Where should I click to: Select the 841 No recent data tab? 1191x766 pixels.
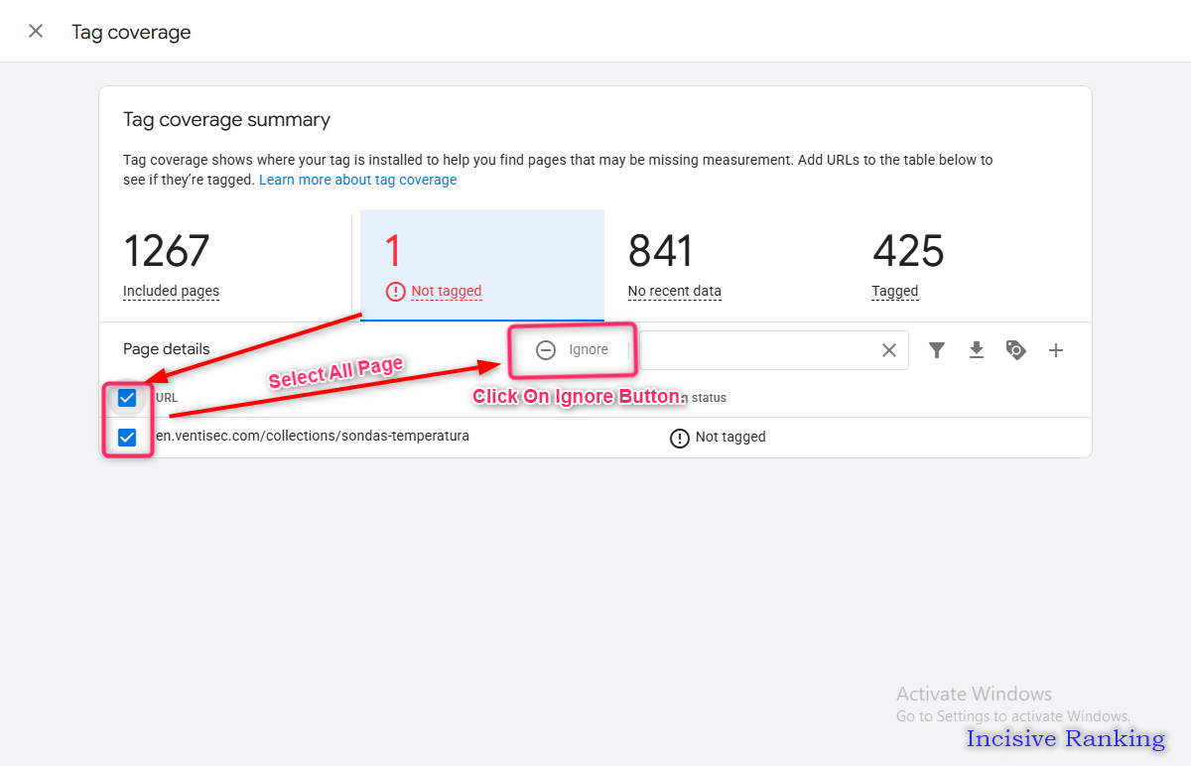(727, 265)
